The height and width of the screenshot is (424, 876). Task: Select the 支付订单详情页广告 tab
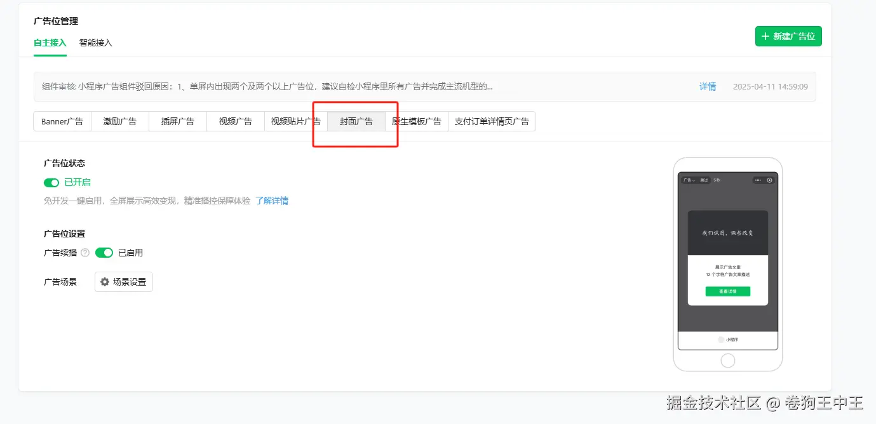pyautogui.click(x=492, y=121)
